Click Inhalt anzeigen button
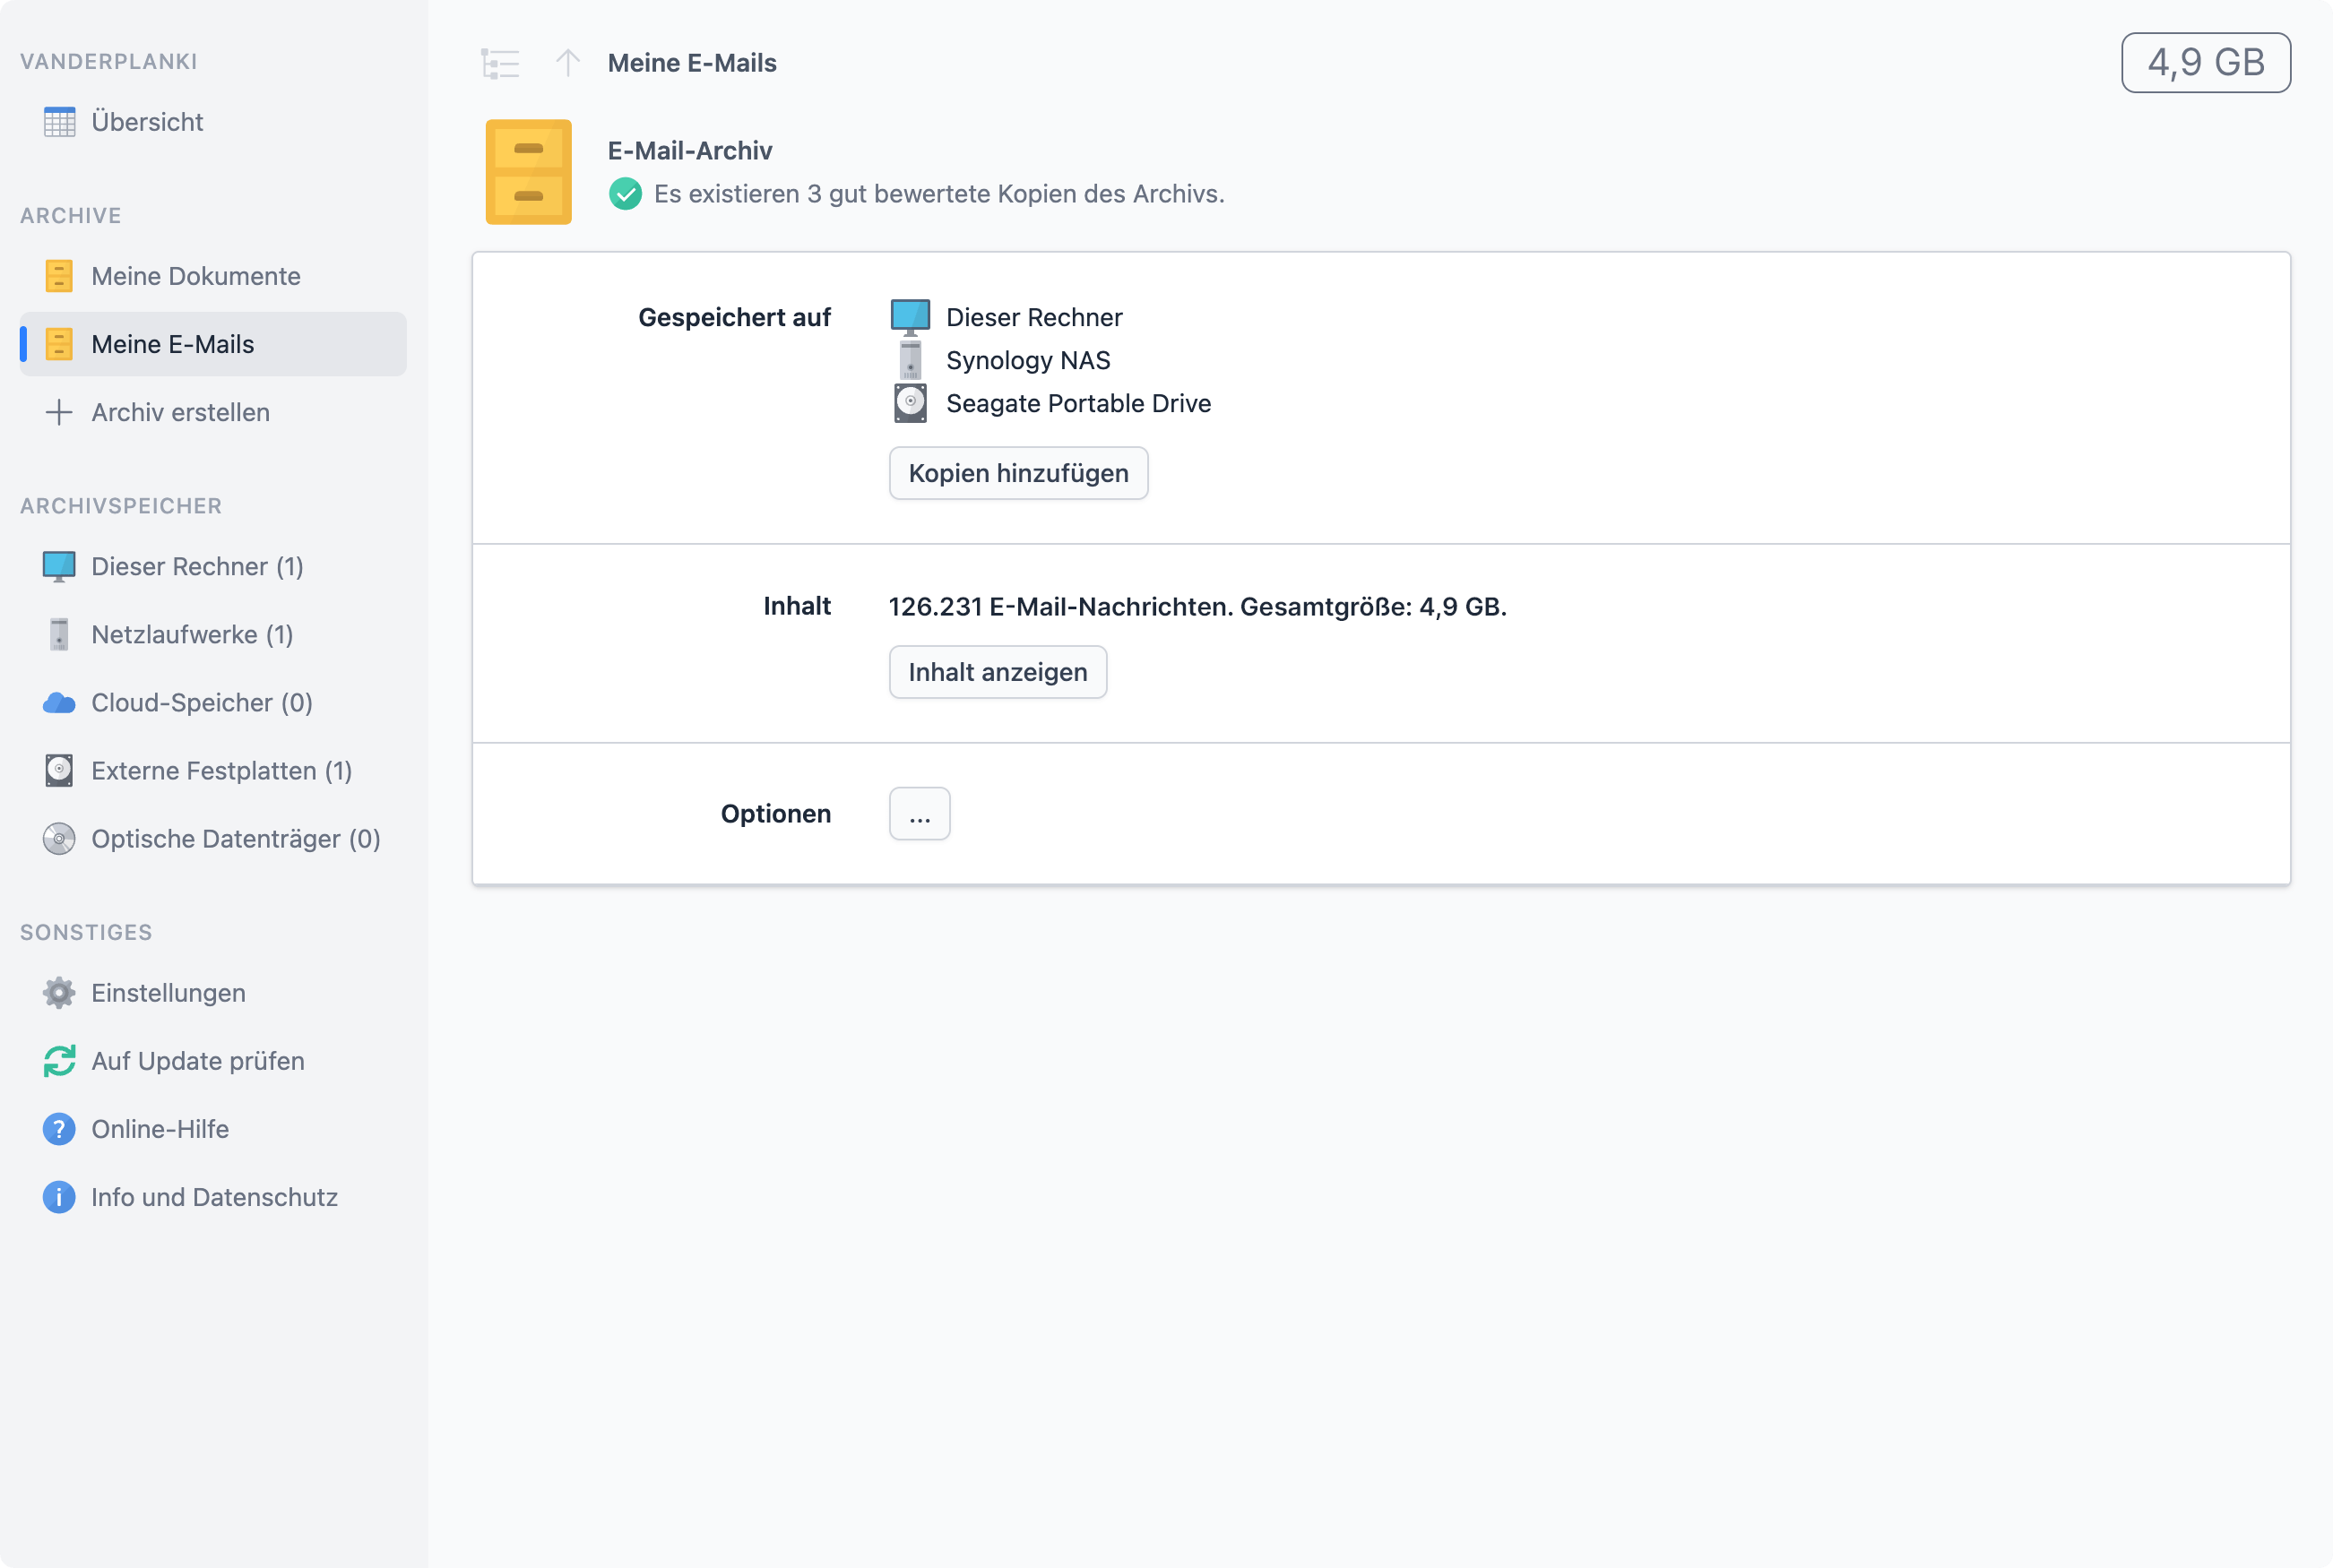The height and width of the screenshot is (1568, 2333). 997,672
